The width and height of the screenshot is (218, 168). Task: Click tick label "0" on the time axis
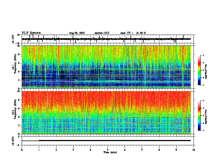tap(22, 150)
